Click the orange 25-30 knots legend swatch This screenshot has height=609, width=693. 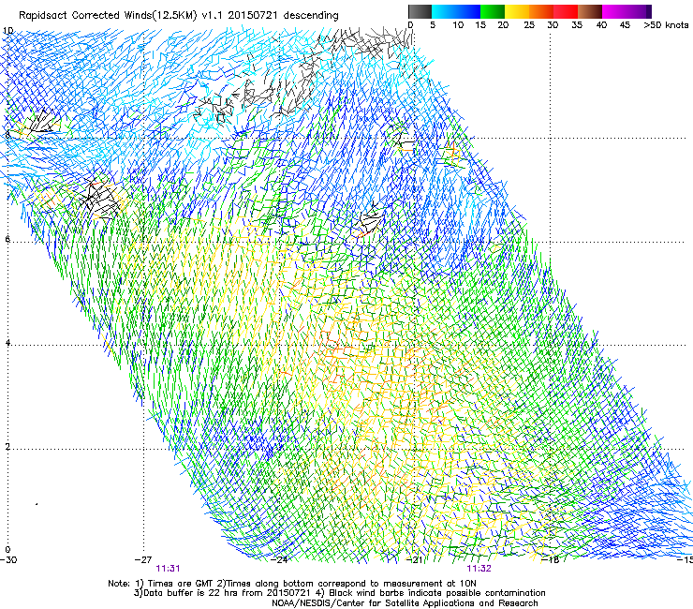coord(541,11)
